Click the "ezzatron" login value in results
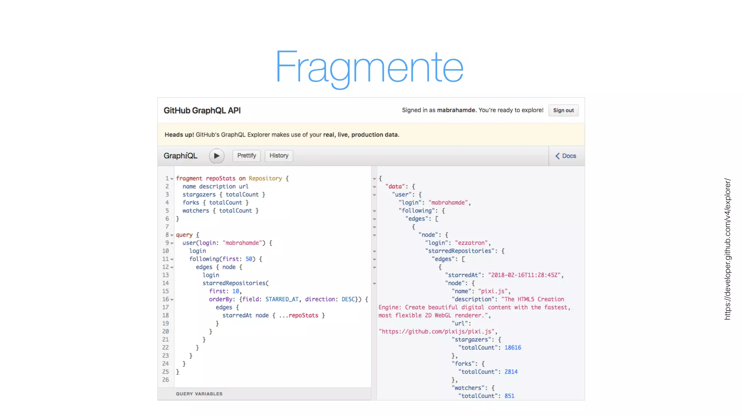This screenshot has width=742, height=417. tap(471, 243)
